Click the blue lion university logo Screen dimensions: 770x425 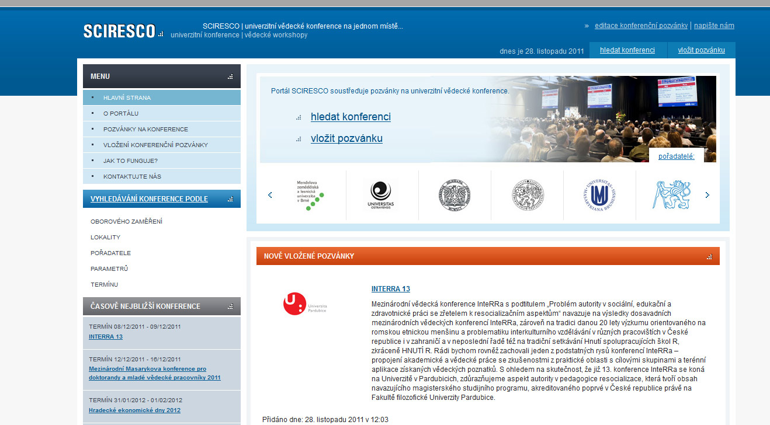pos(671,195)
